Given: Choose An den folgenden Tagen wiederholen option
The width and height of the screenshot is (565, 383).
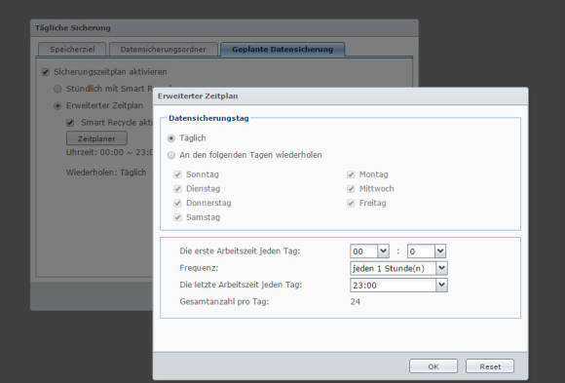Looking at the screenshot, I should 171,155.
